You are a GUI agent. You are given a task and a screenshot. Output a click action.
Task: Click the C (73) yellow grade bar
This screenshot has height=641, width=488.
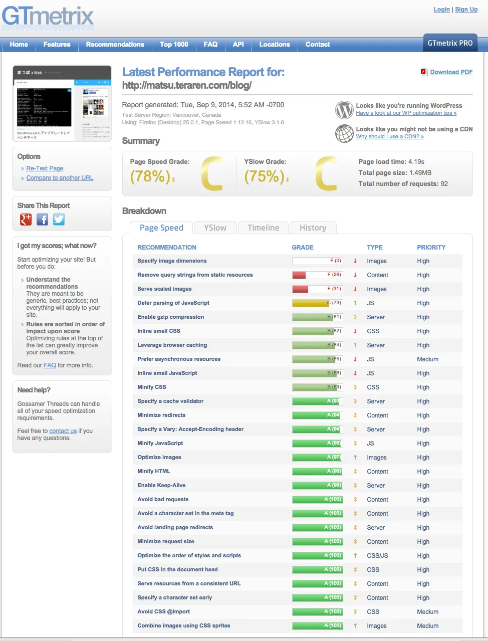click(317, 303)
